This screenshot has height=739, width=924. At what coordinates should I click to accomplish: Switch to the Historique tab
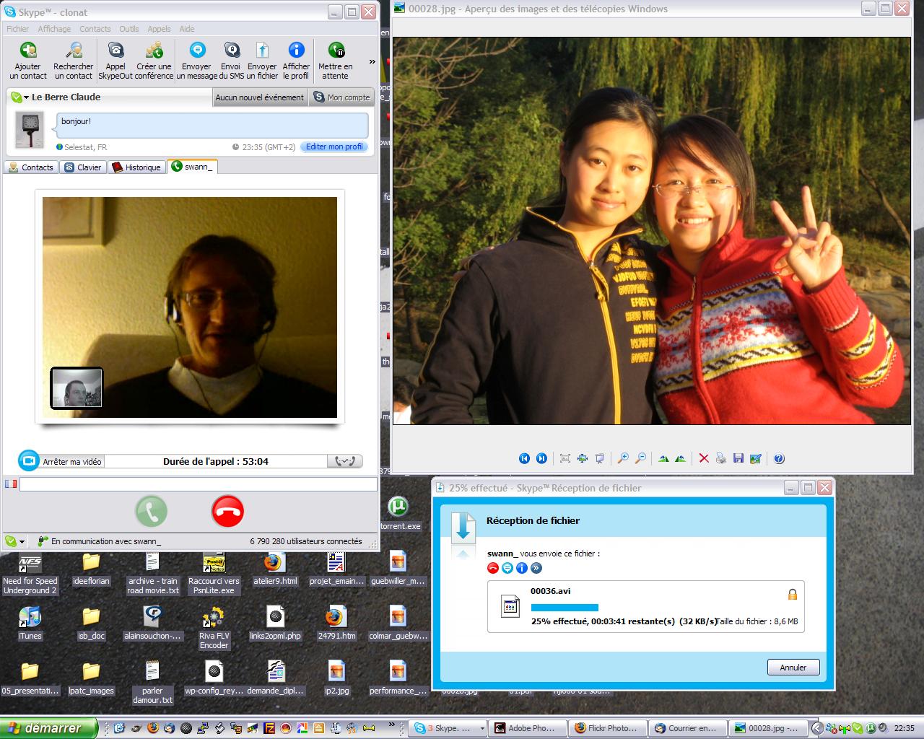136,167
